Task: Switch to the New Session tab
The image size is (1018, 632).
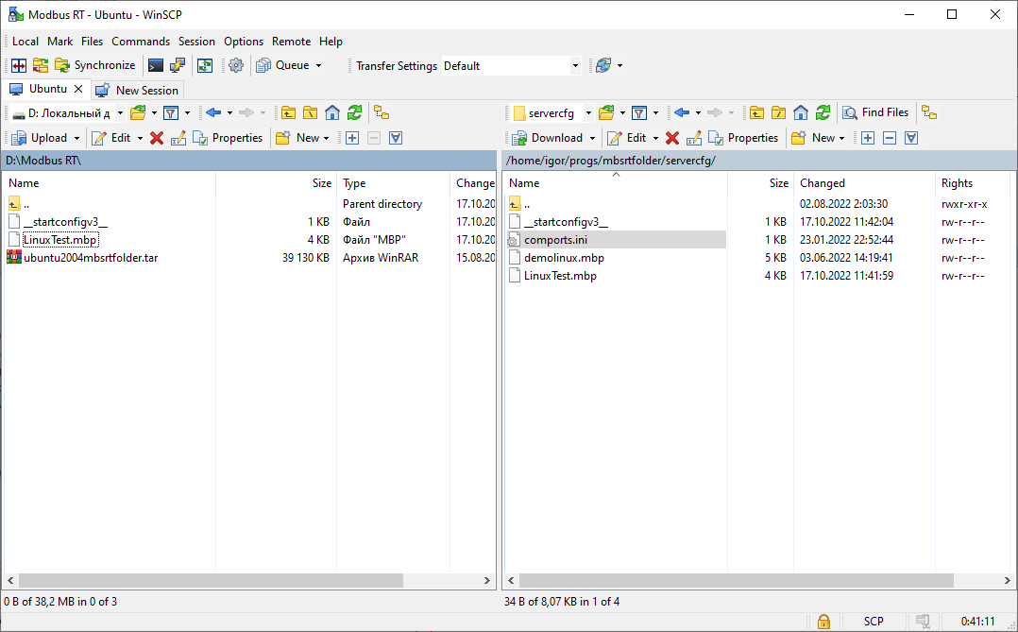Action: pyautogui.click(x=137, y=91)
